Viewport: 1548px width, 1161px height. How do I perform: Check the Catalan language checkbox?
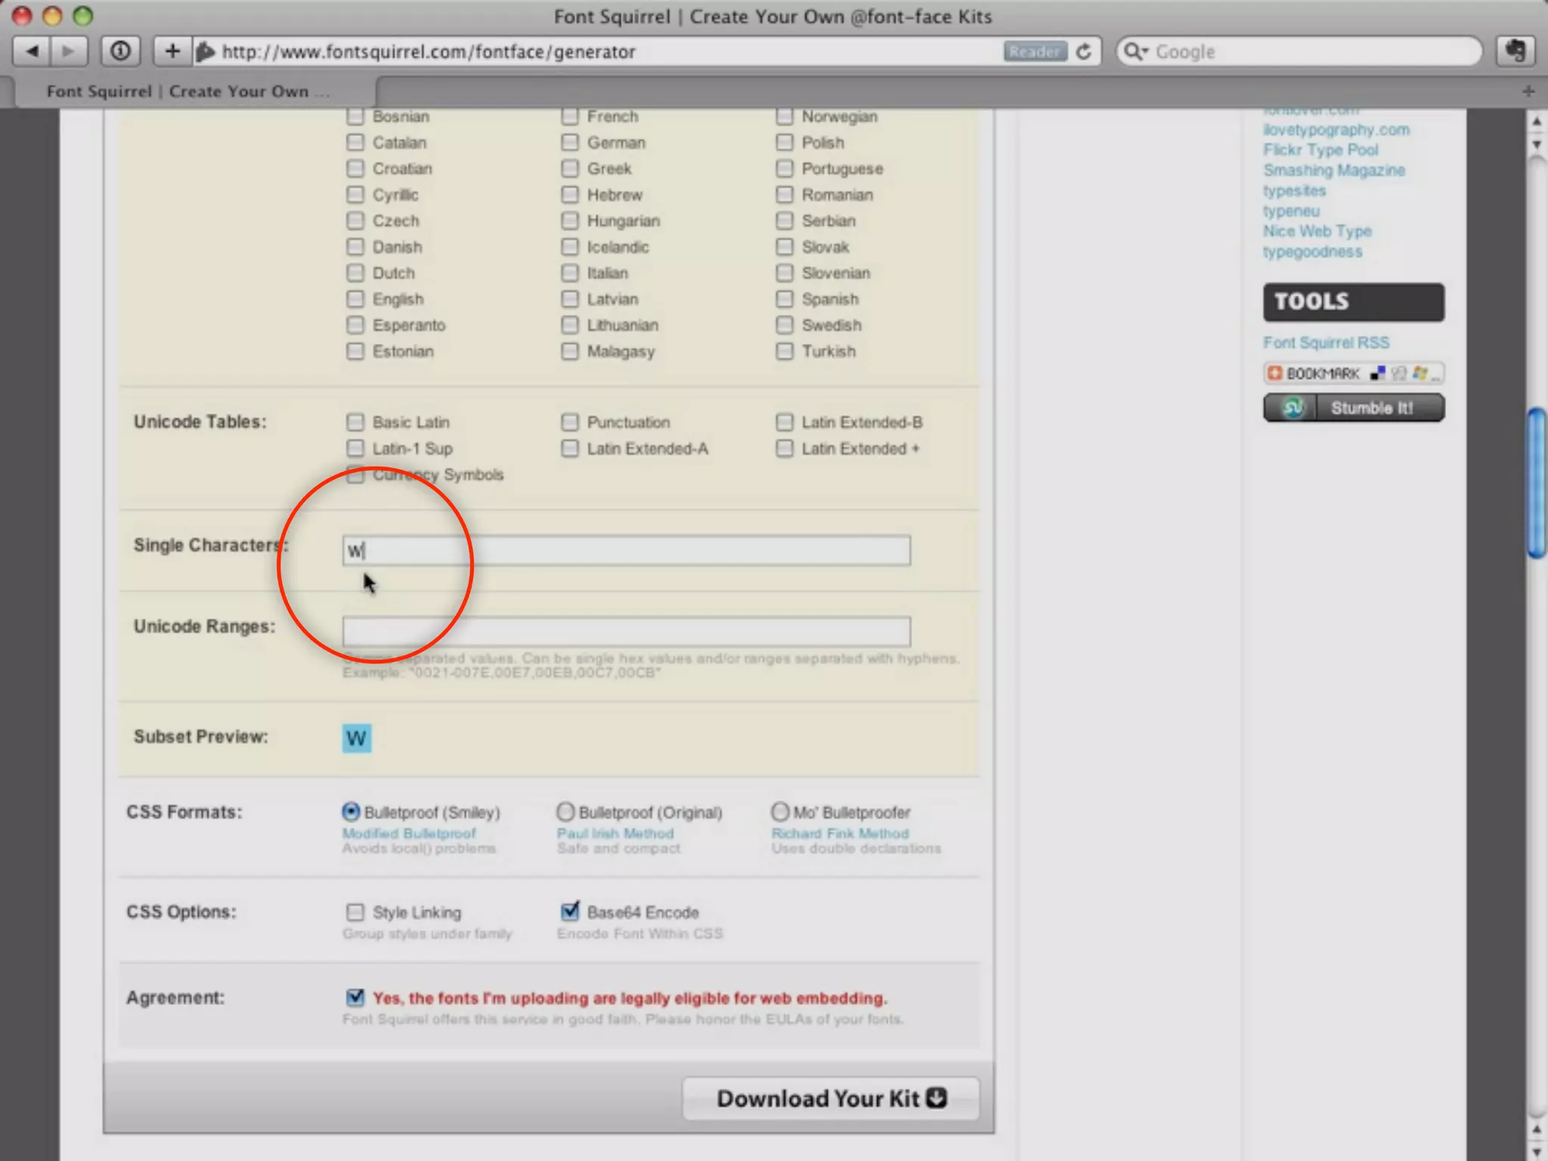click(x=354, y=142)
